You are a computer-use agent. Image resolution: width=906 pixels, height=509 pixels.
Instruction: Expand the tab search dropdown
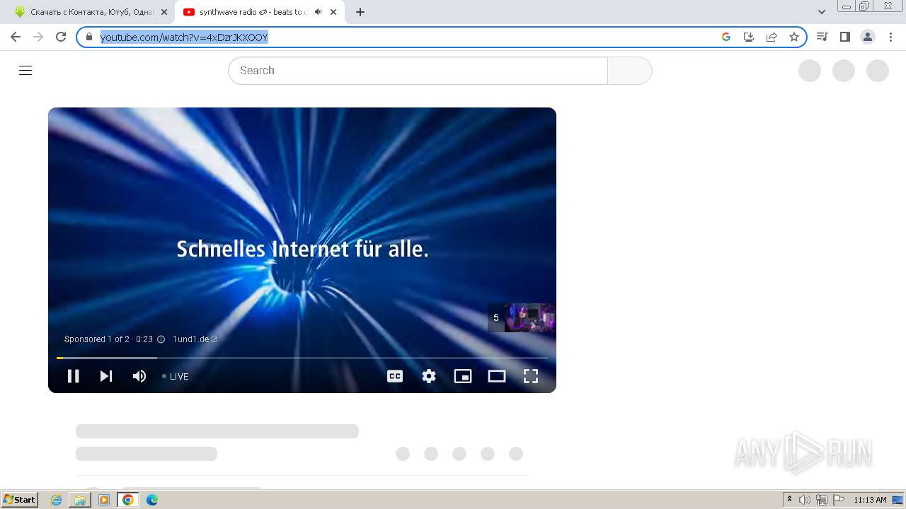pos(822,12)
